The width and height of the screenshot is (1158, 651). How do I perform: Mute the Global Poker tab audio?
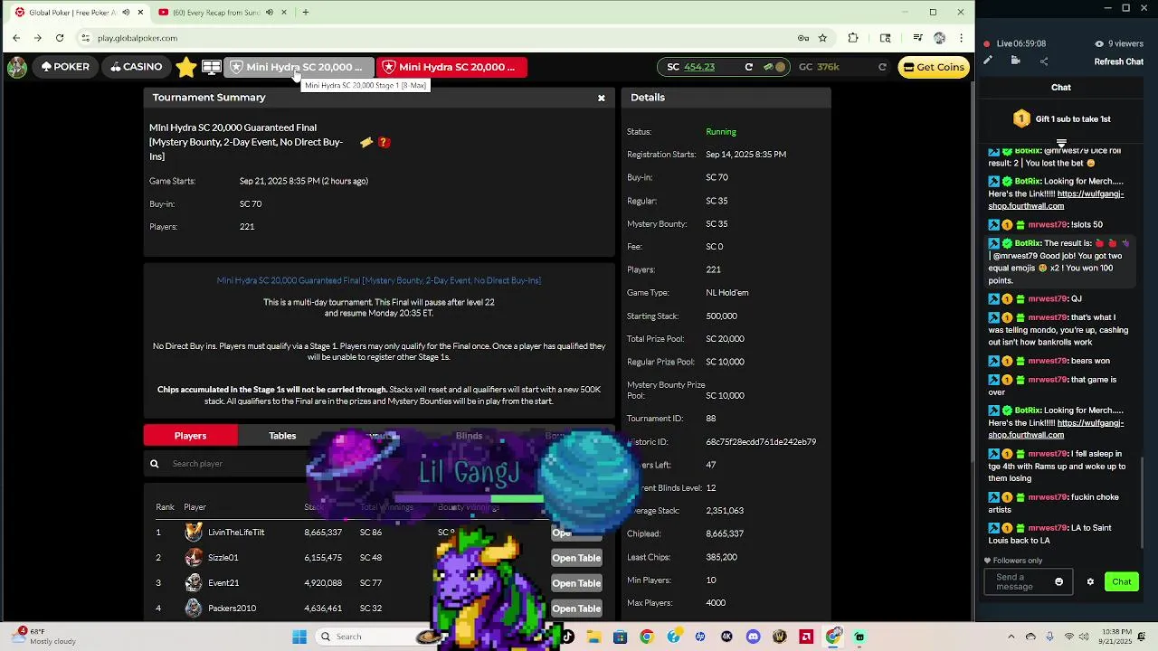[126, 13]
